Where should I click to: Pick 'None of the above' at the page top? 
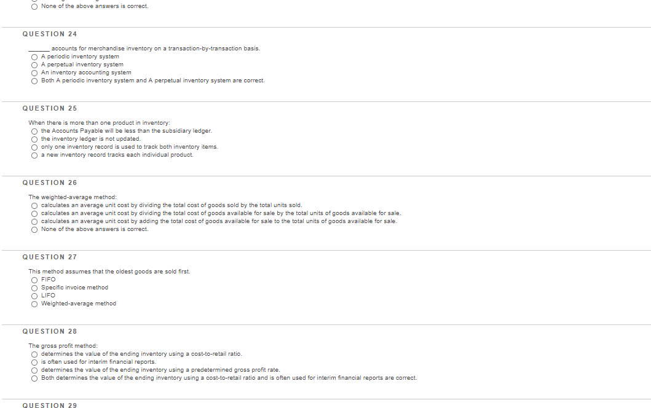pos(34,7)
